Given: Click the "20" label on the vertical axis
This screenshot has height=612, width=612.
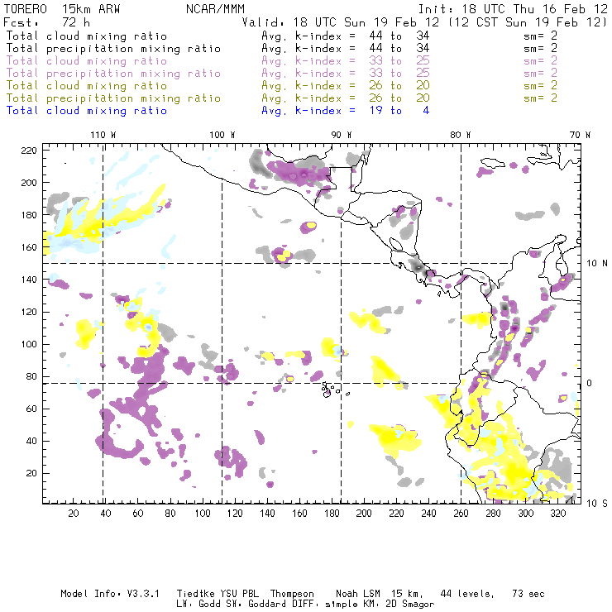Looking at the screenshot, I should 31,473.
